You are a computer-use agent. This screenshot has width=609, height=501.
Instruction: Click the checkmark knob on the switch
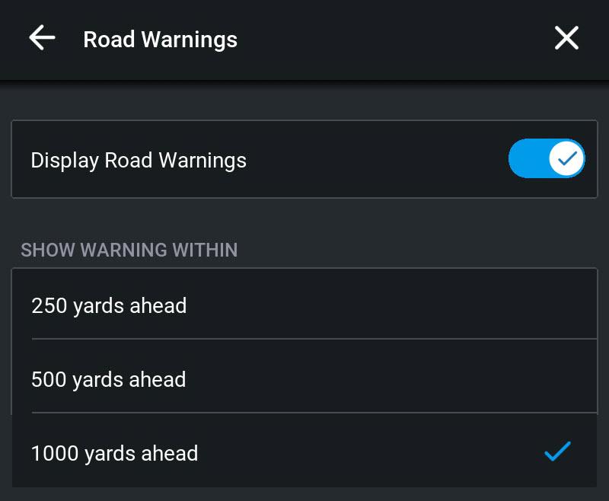[x=566, y=158]
